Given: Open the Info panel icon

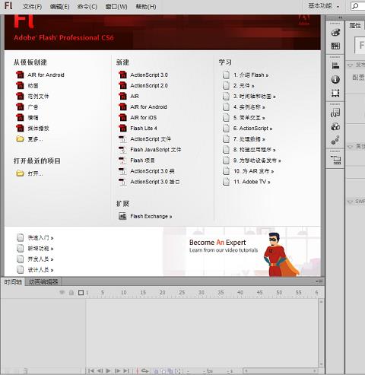Looking at the screenshot, I should click(x=335, y=79).
